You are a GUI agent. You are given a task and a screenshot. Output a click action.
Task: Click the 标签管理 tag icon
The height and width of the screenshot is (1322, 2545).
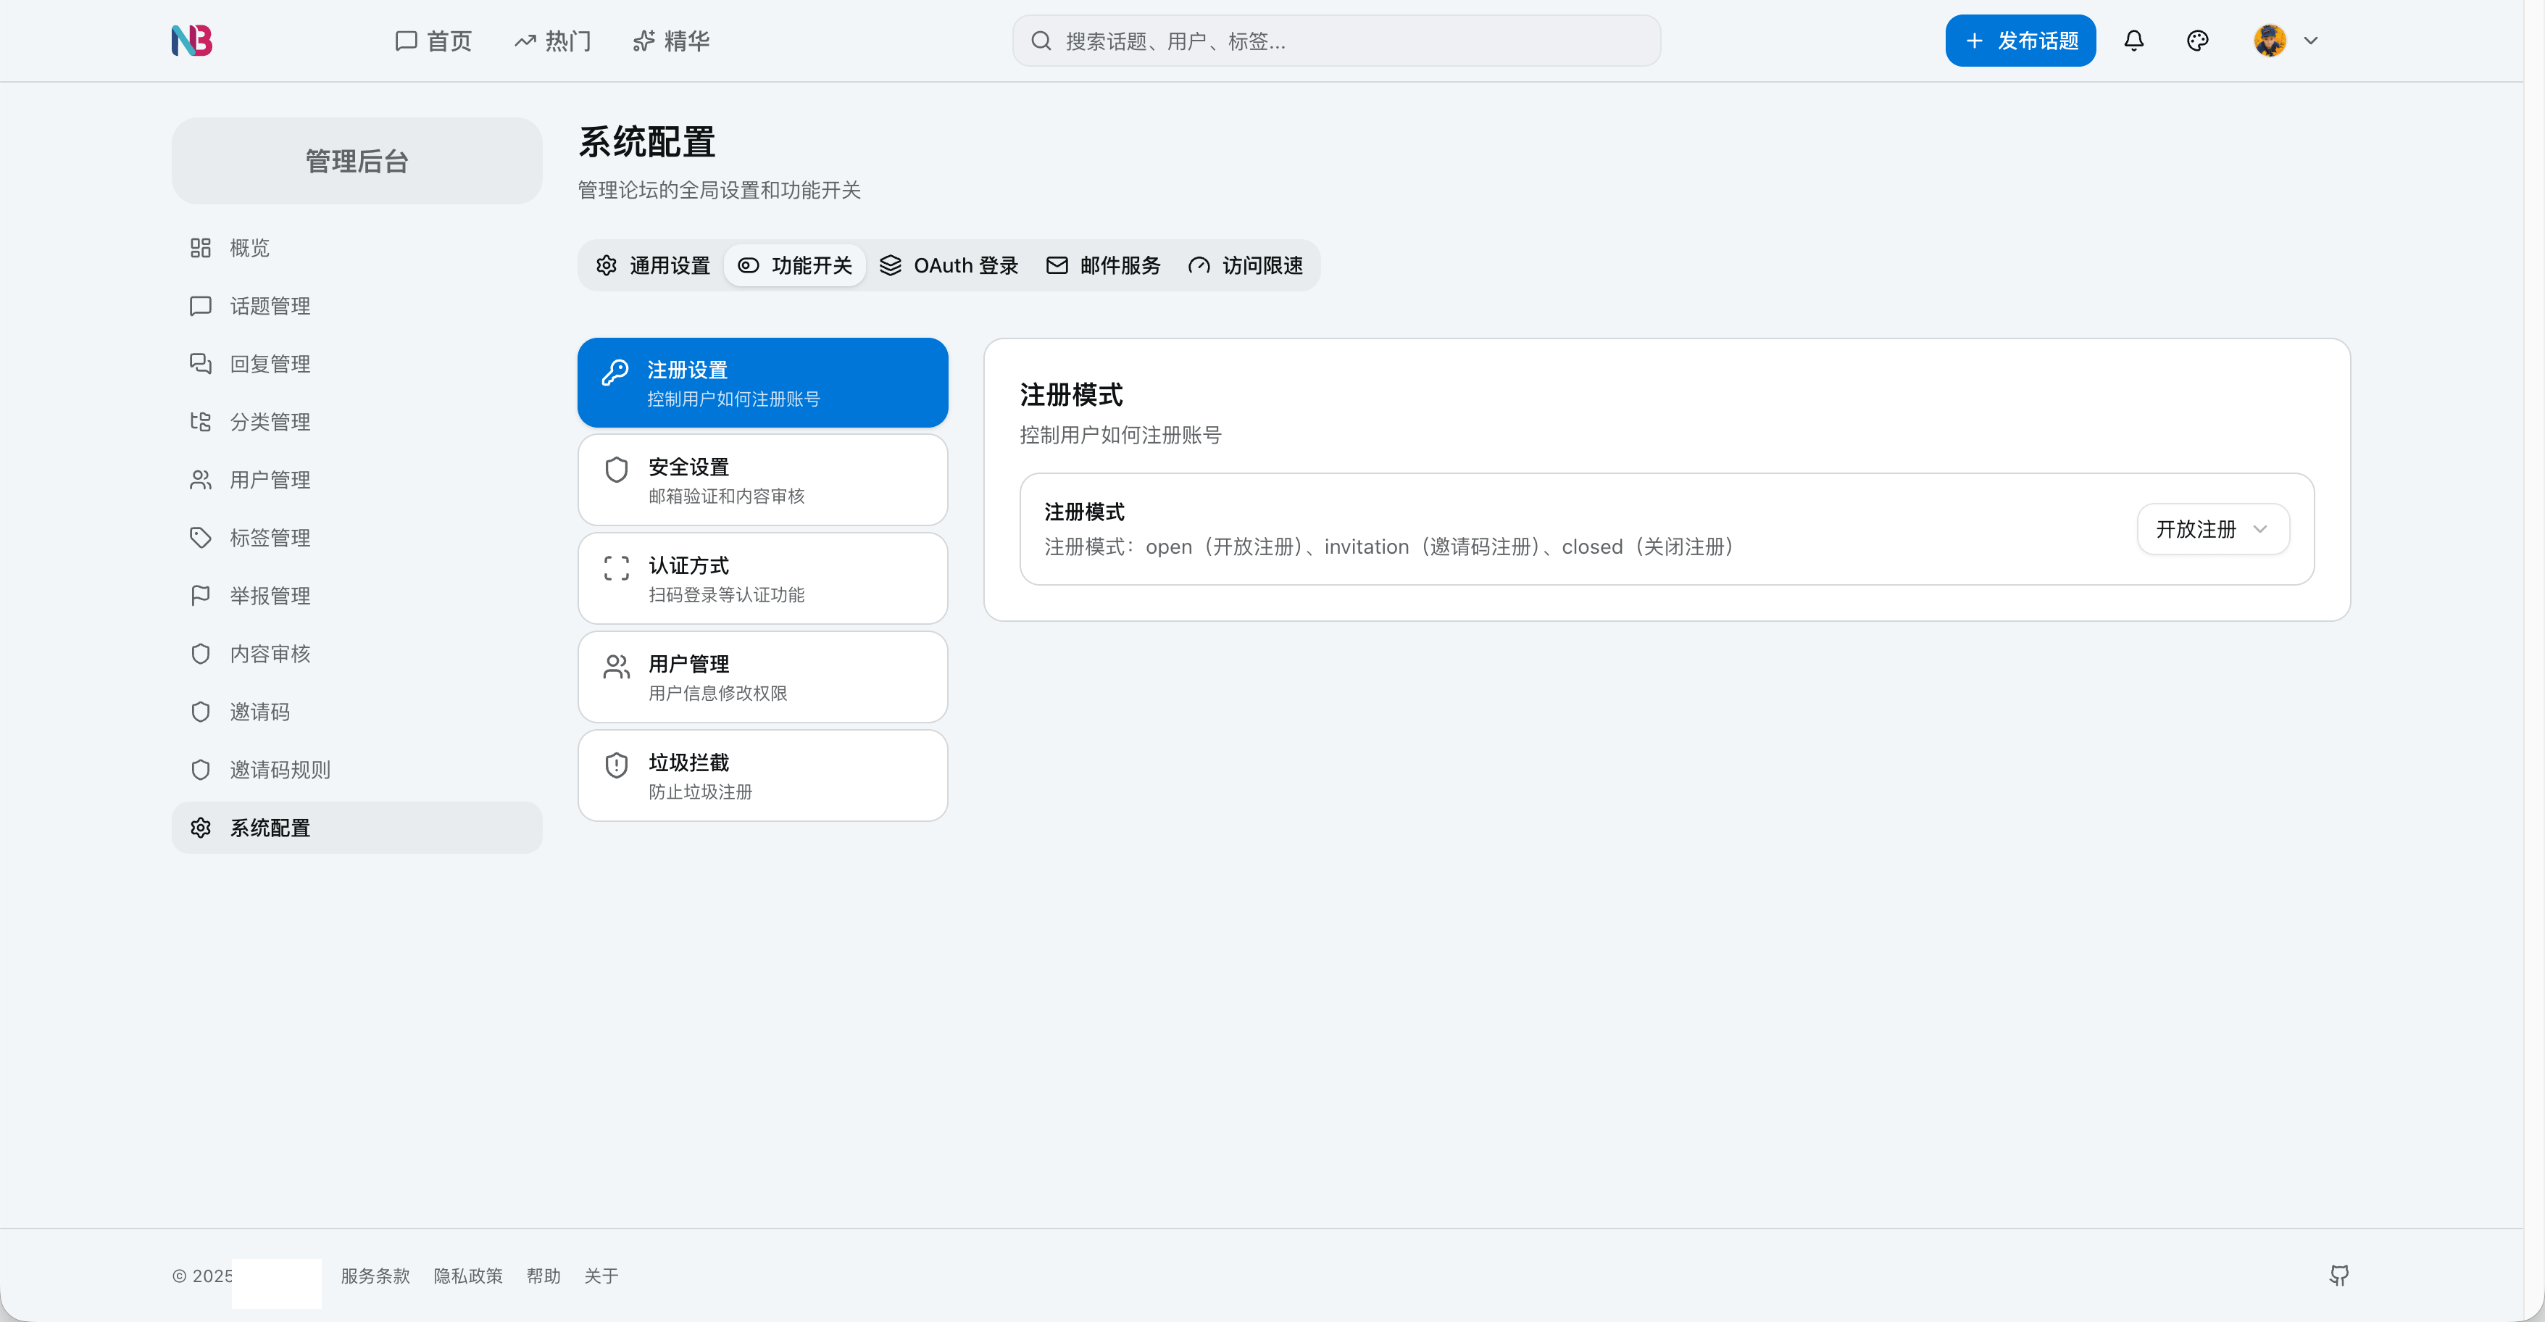click(x=201, y=538)
